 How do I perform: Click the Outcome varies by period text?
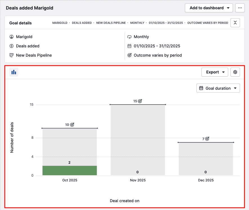point(158,55)
